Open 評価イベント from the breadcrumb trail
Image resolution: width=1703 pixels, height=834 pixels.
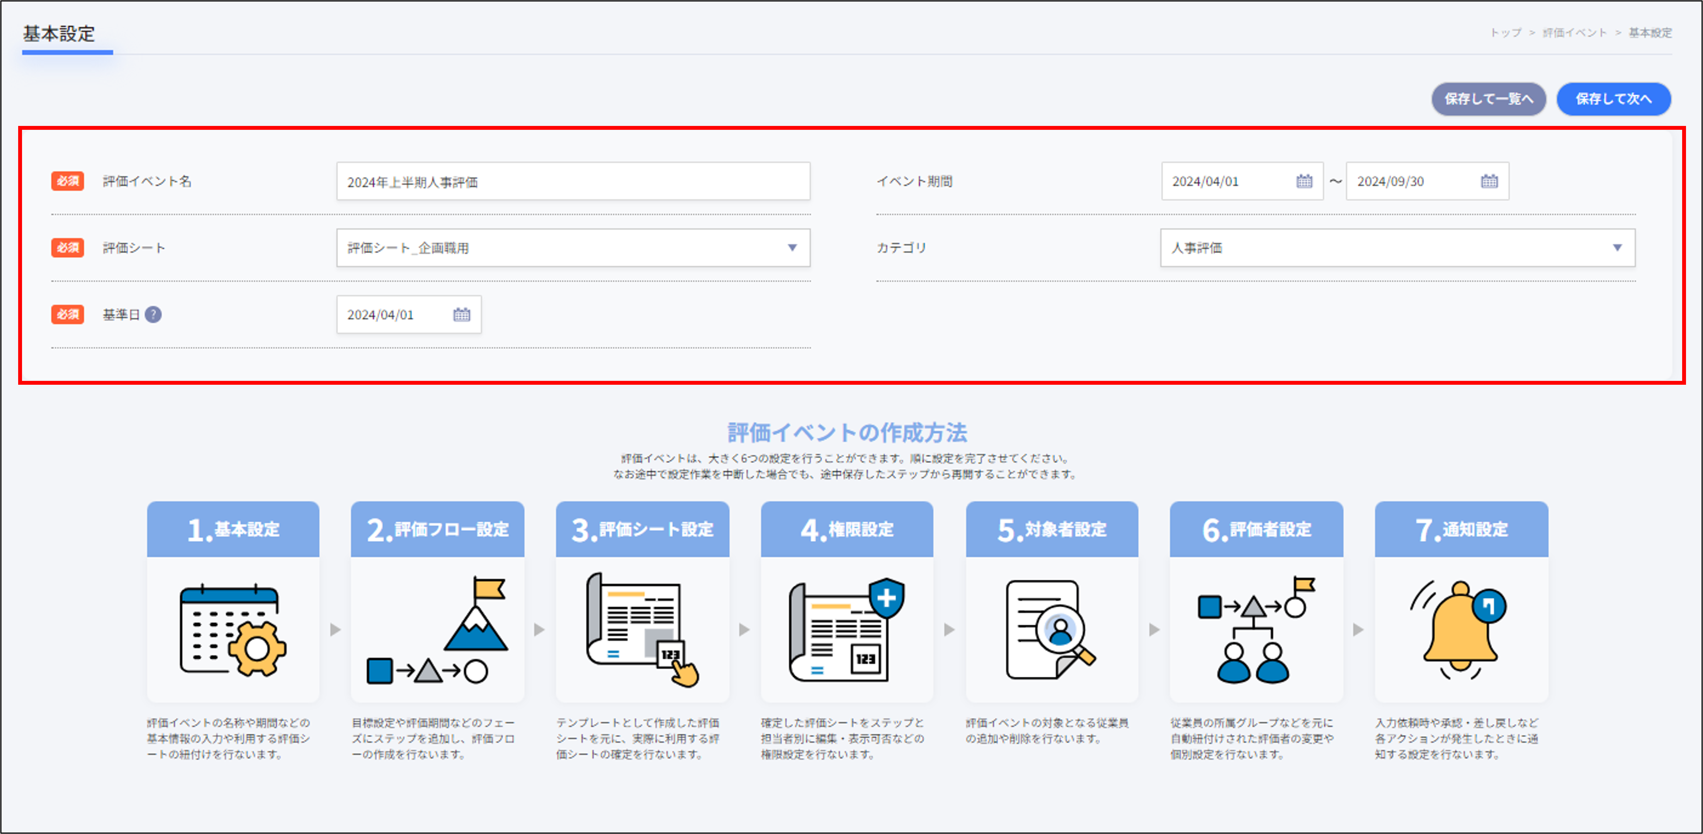(1574, 32)
